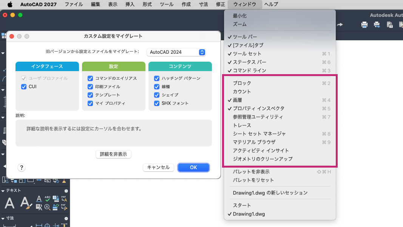Toggle マイ プロパティ checkbox

coord(90,103)
